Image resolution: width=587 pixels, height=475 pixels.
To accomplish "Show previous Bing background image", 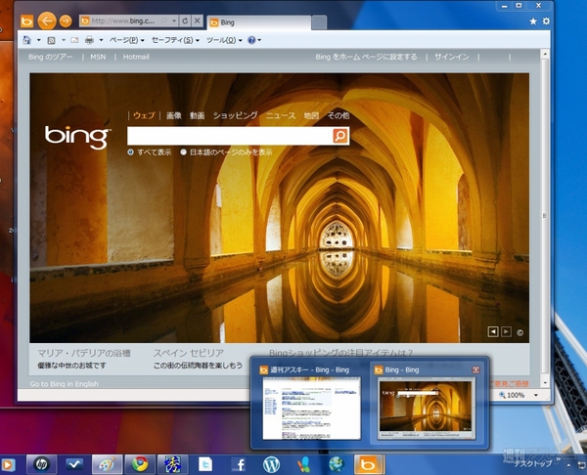I will [493, 331].
